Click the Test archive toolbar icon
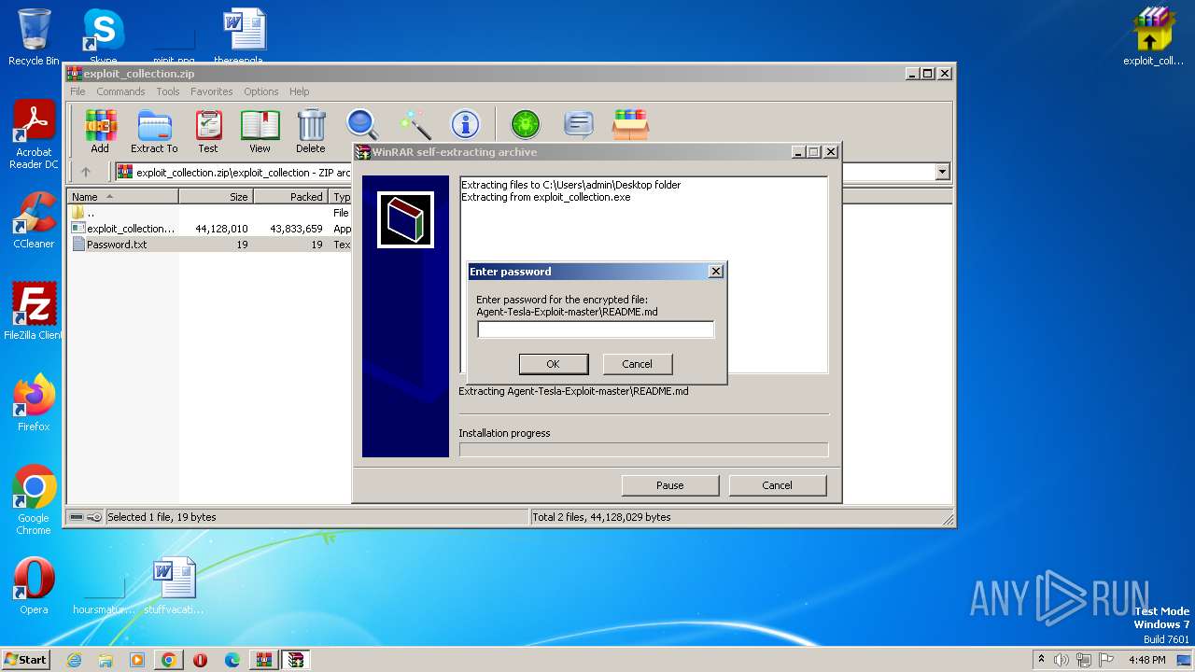This screenshot has height=672, width=1195. (208, 131)
